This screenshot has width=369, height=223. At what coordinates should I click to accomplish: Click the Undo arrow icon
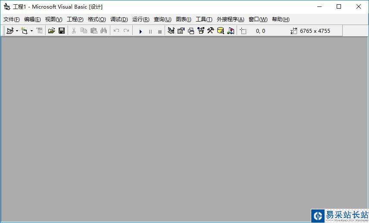[x=116, y=31]
